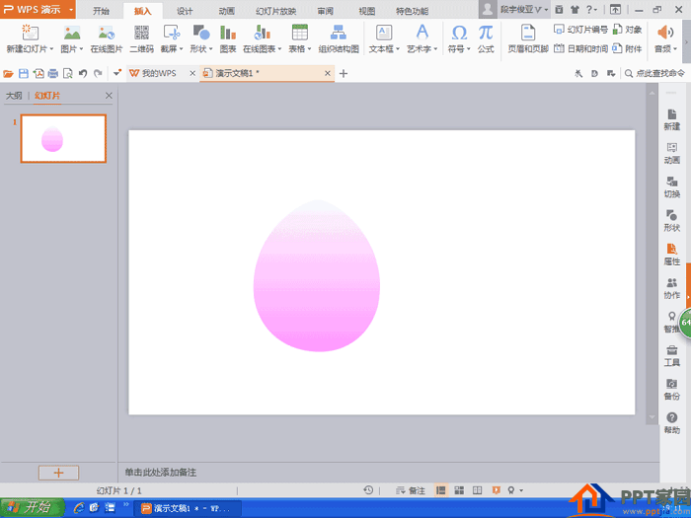Click the Symbol (符号) omega icon
The width and height of the screenshot is (691, 518).
[459, 33]
